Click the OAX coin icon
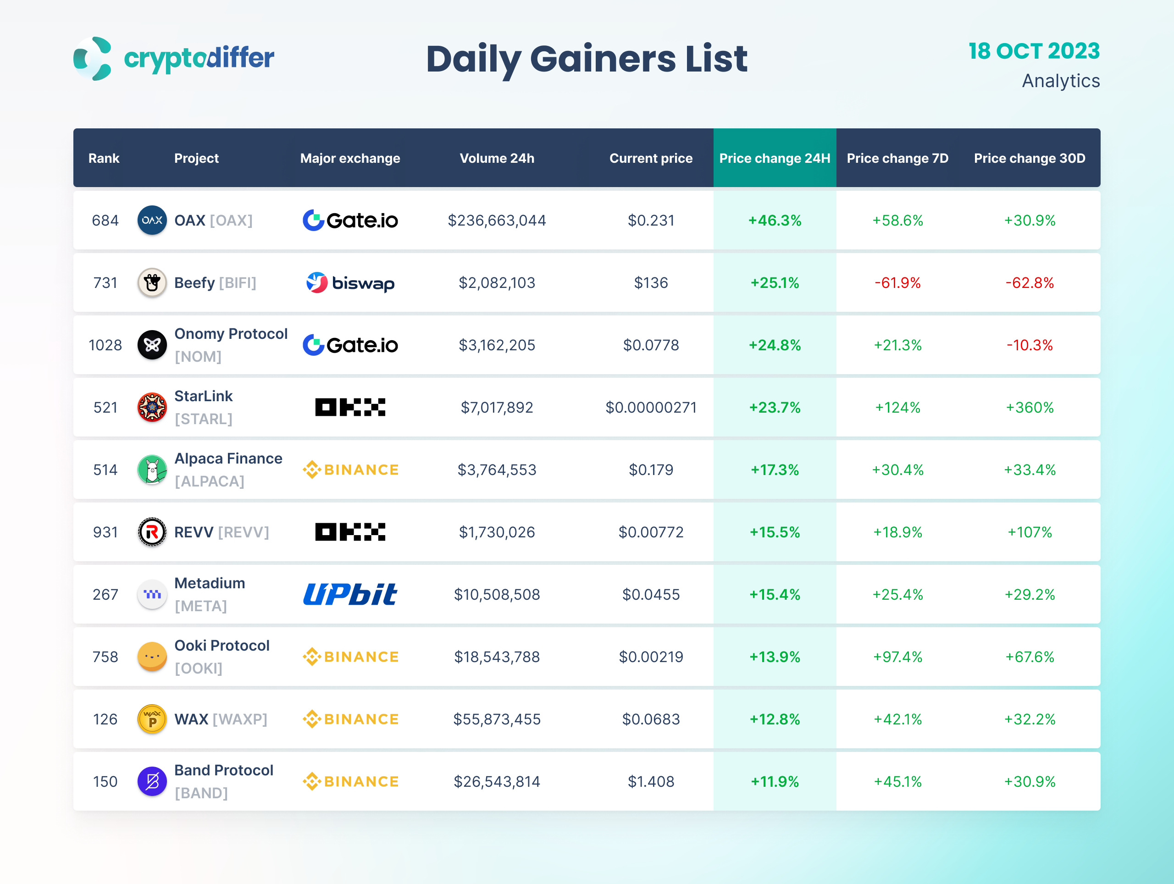This screenshot has height=884, width=1174. point(152,220)
